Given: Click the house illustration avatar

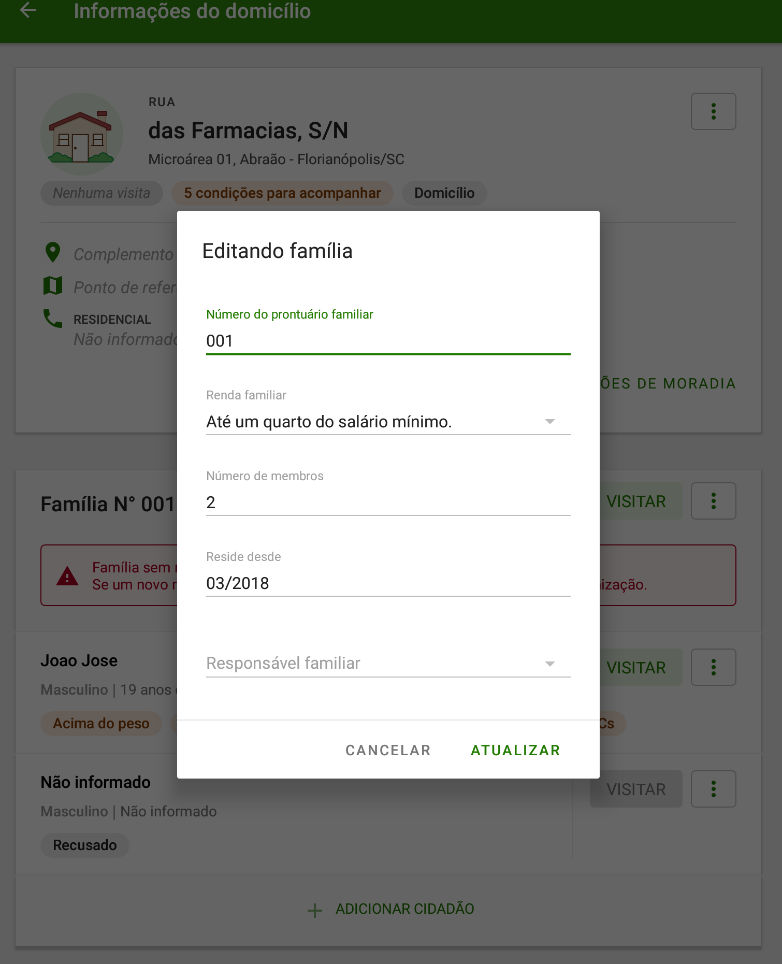Looking at the screenshot, I should pos(82,134).
